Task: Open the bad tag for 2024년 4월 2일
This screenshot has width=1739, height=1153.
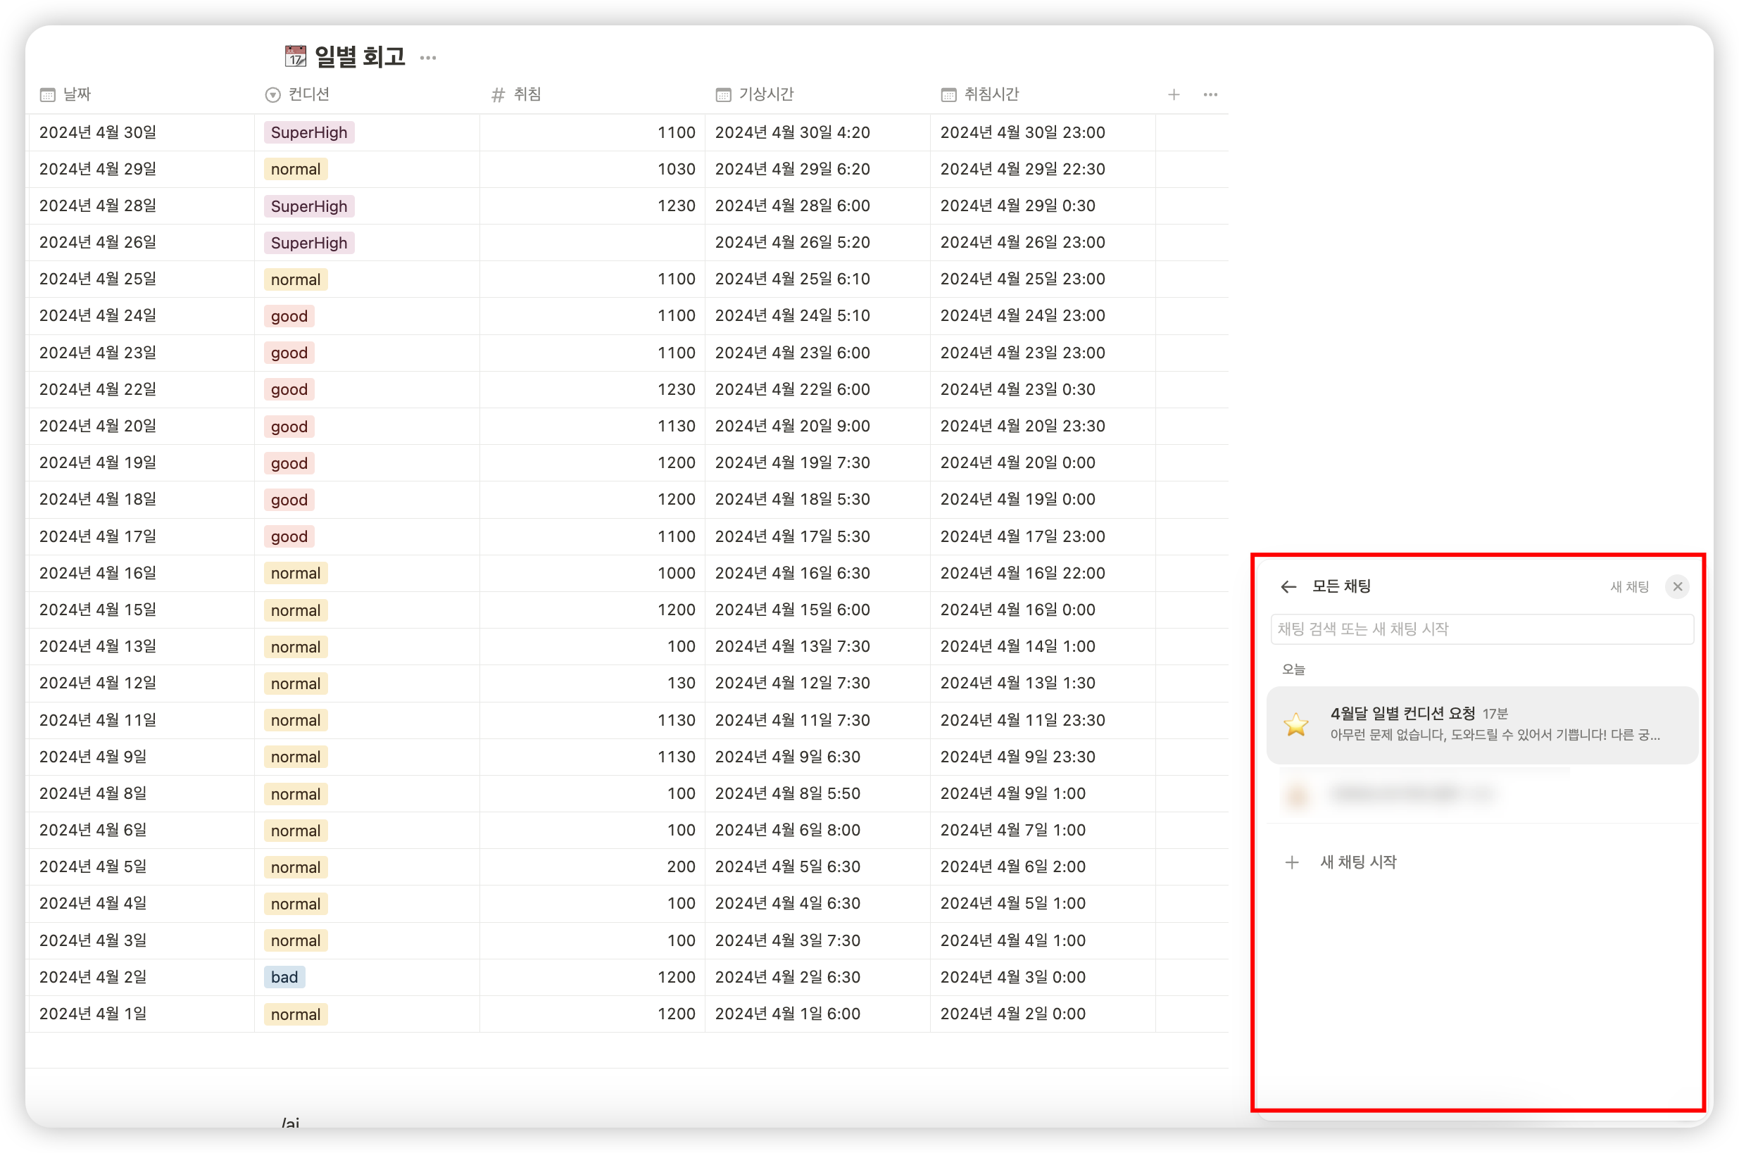Action: 284,976
